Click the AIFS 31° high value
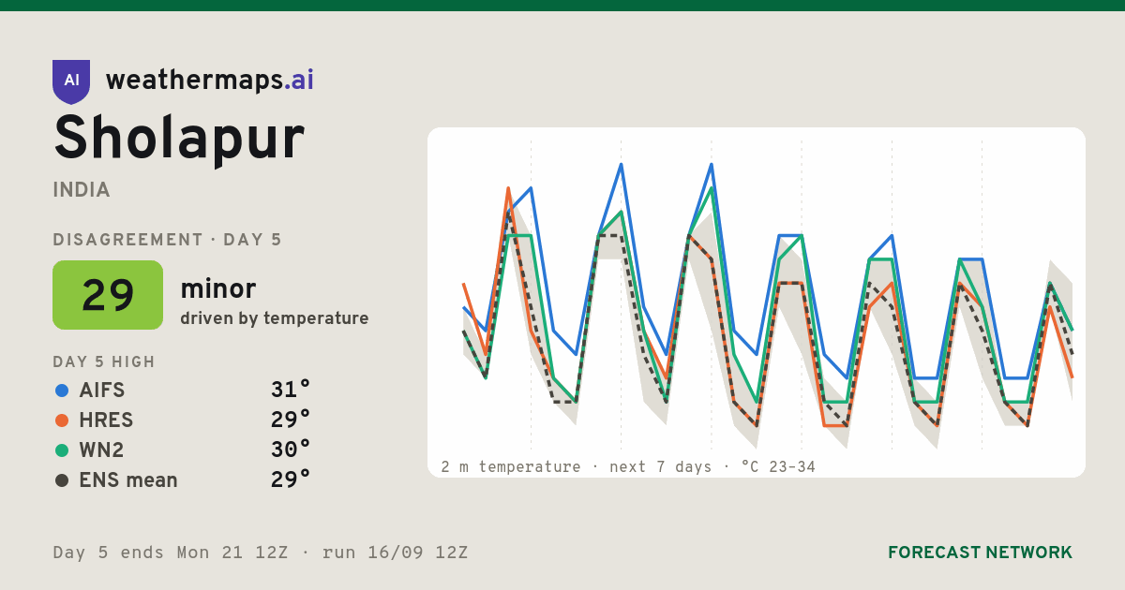The image size is (1125, 590). 291,391
